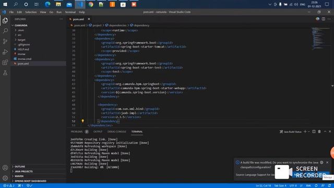Image resolution: width=334 pixels, height=188 pixels.
Task: Close the pom.xml editor tab
Action: (89, 19)
